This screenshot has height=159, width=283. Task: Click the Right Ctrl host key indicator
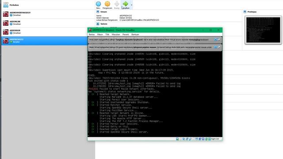coord(215,139)
